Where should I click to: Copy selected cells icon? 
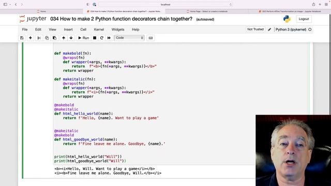point(47,38)
